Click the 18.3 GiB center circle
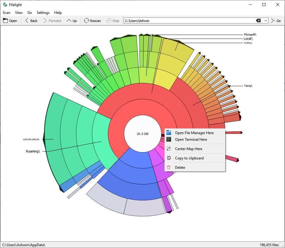 click(142, 133)
